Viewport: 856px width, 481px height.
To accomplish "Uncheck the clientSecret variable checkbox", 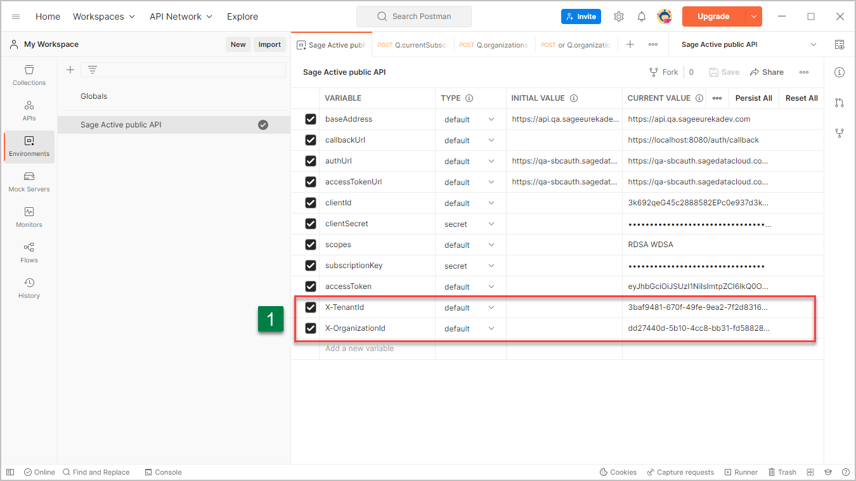I will pyautogui.click(x=311, y=224).
